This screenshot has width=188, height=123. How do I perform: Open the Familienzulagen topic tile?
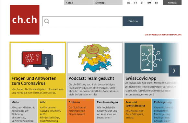pos(109,111)
